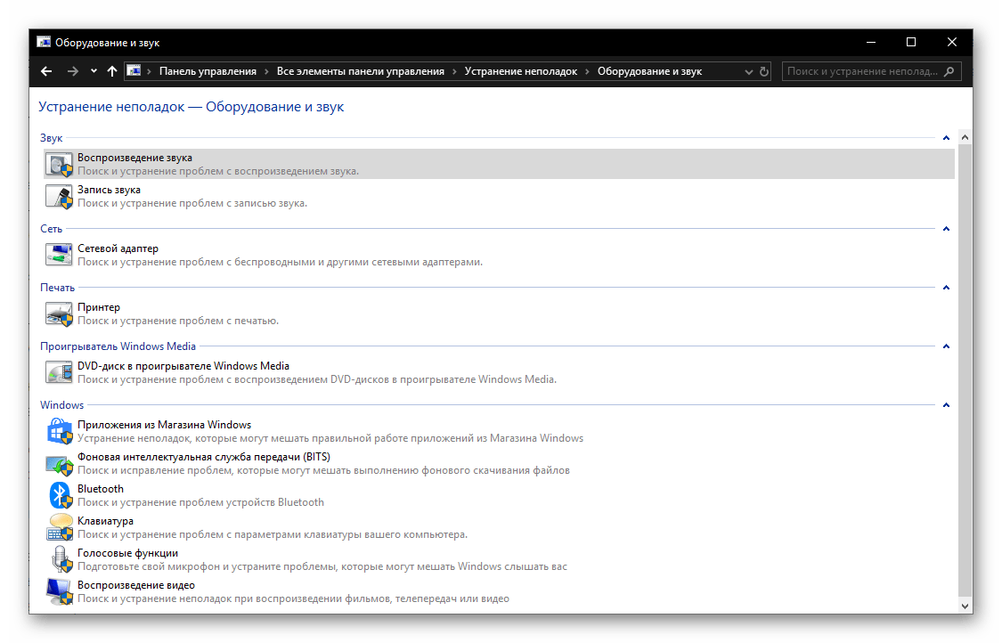Click the Bluetooth troubleshooter icon

[x=59, y=495]
